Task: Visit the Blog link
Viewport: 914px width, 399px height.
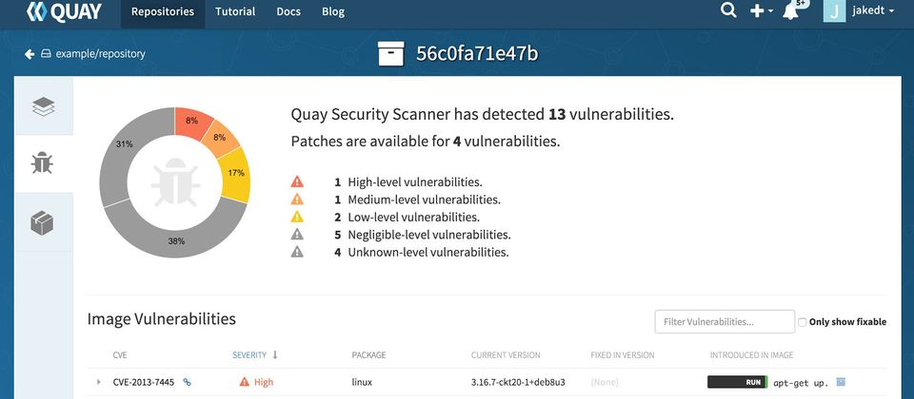Action: [333, 11]
